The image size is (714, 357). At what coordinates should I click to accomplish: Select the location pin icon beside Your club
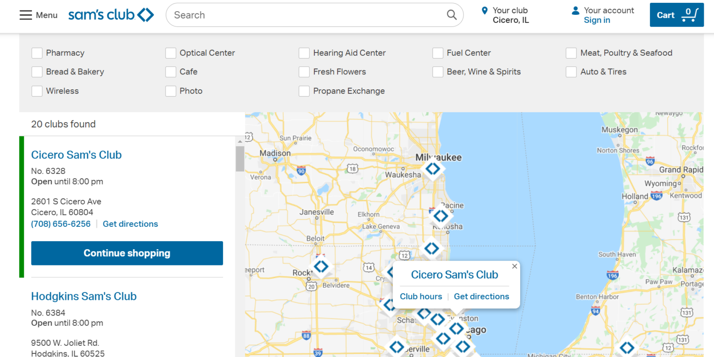[x=485, y=10]
